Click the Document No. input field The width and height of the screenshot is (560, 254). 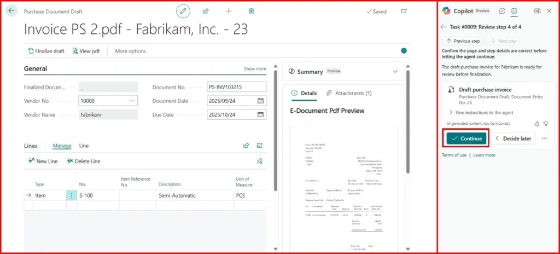coord(236,87)
